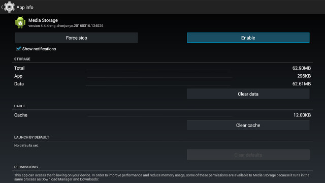Click the disabled Clear defaults button

[248, 155]
